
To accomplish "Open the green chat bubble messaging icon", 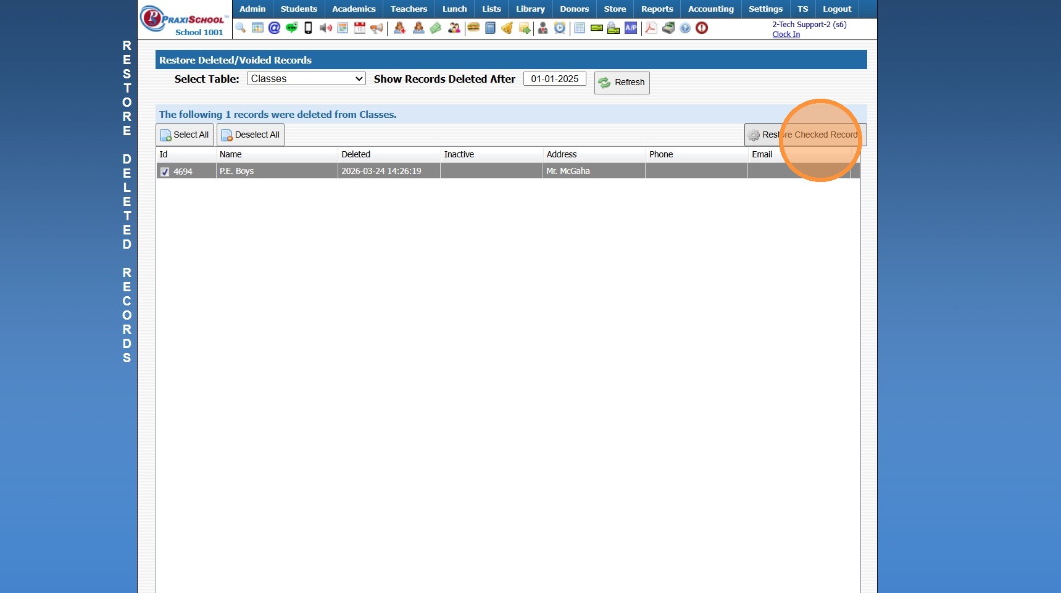I will [x=291, y=28].
